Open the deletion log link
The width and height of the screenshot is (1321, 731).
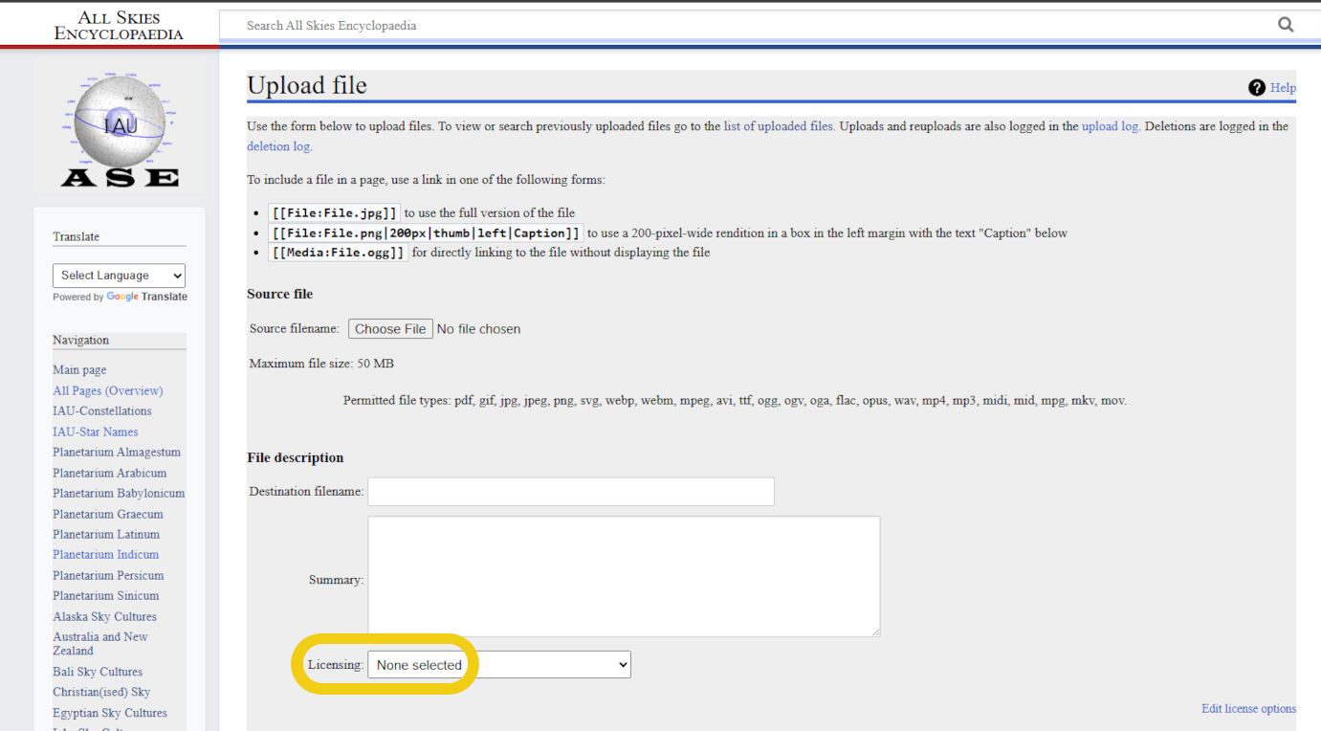point(278,146)
